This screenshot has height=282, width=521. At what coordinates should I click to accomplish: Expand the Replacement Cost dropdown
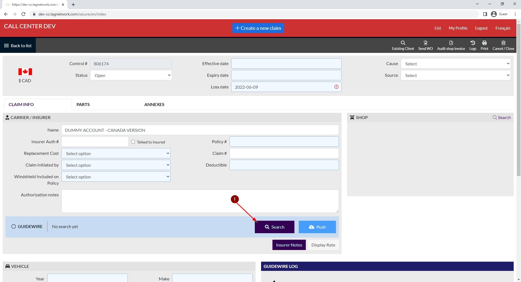point(116,153)
